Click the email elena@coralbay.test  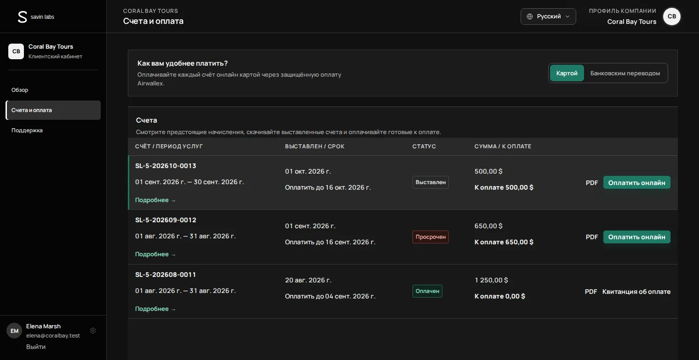53,336
